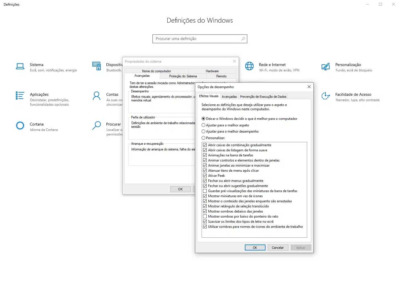Image resolution: width=400 pixels, height=289 pixels.
Task: Select Deixar o Windows decidir radio button
Action: 203,119
